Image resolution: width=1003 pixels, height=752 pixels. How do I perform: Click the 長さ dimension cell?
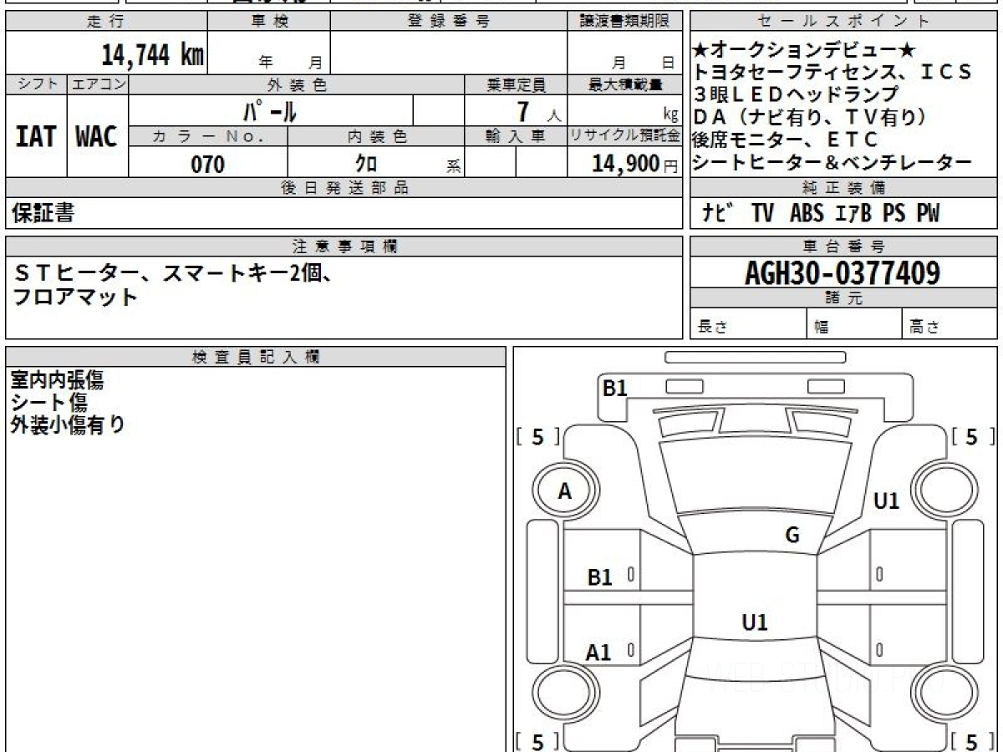(x=749, y=325)
